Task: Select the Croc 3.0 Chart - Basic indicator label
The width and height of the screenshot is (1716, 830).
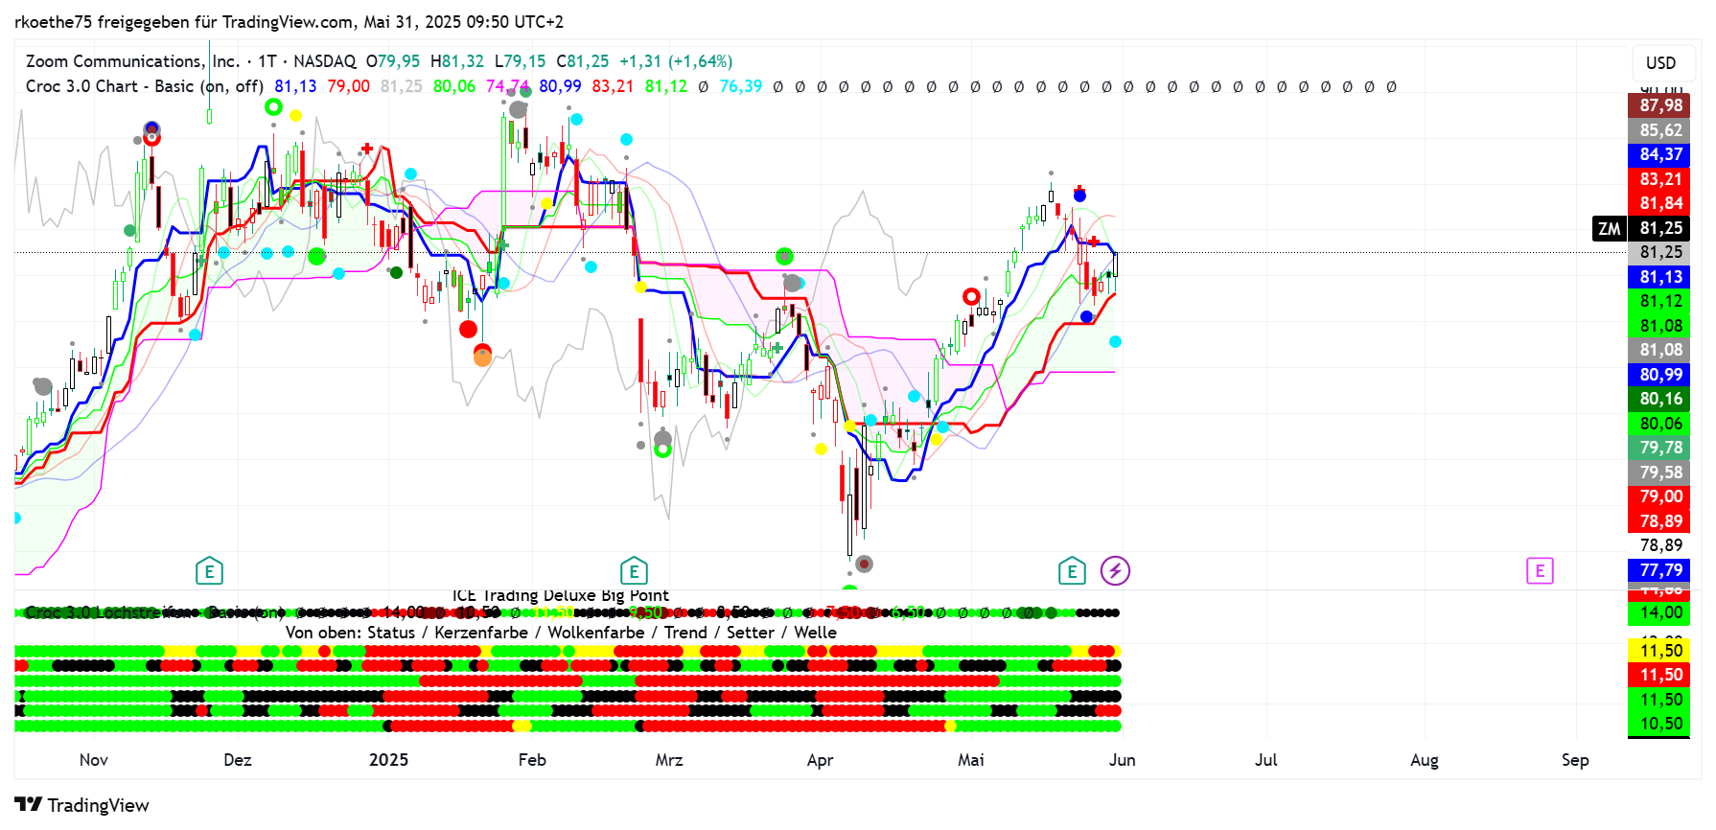Action: tap(144, 86)
